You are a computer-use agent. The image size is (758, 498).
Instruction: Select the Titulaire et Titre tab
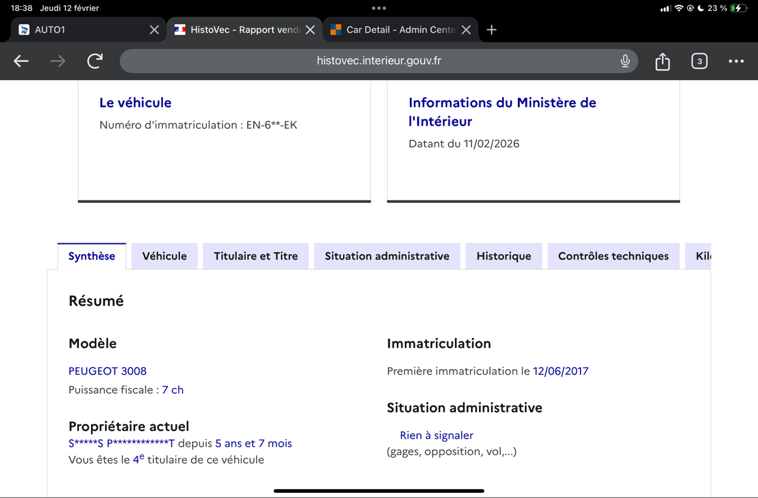256,256
